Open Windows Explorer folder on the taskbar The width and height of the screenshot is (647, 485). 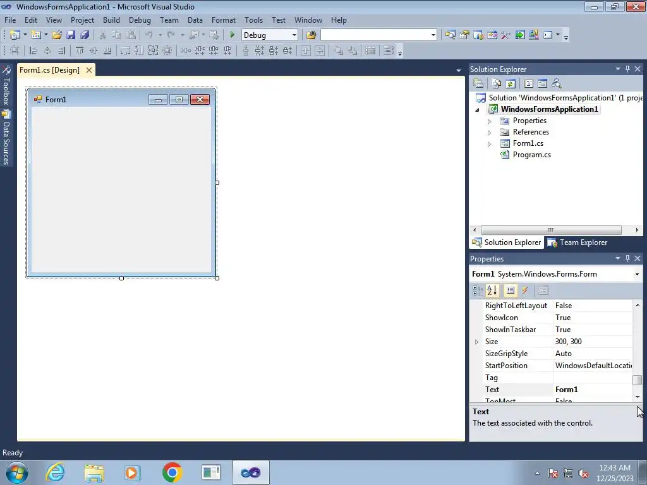click(94, 472)
